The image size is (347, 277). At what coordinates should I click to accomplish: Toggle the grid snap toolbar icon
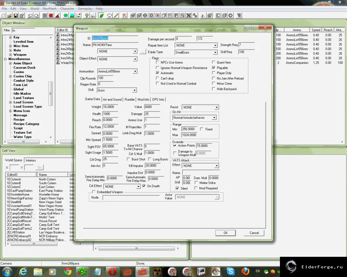point(45,16)
